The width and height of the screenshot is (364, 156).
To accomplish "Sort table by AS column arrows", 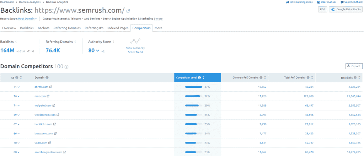I will 21,77.
